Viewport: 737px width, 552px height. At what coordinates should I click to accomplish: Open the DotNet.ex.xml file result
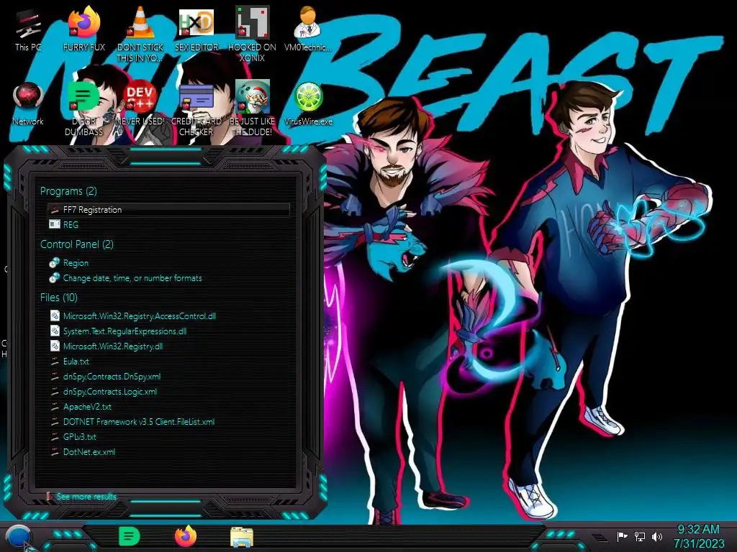click(168, 452)
